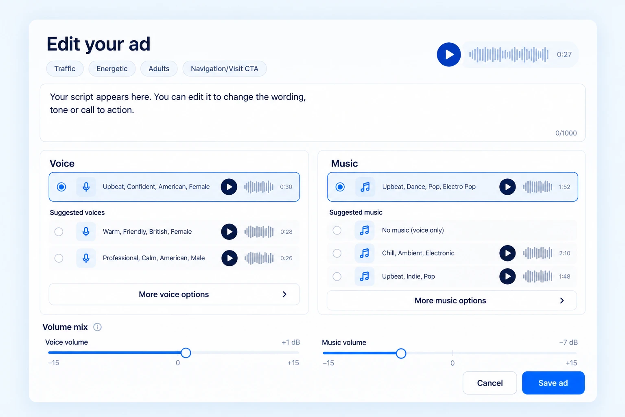Play the Professional, Calm, American, Male voice
The height and width of the screenshot is (417, 625).
coord(229,258)
